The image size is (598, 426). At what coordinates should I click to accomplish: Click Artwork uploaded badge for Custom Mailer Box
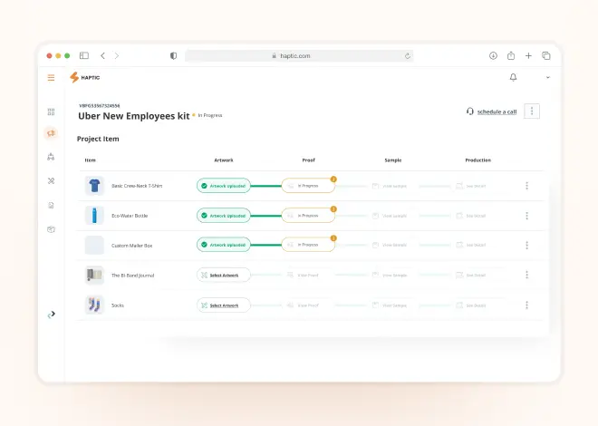click(224, 245)
